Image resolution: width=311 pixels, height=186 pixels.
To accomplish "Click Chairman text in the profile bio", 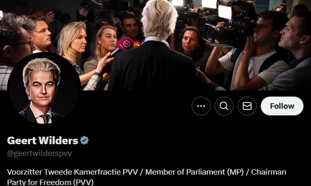I will (269, 172).
